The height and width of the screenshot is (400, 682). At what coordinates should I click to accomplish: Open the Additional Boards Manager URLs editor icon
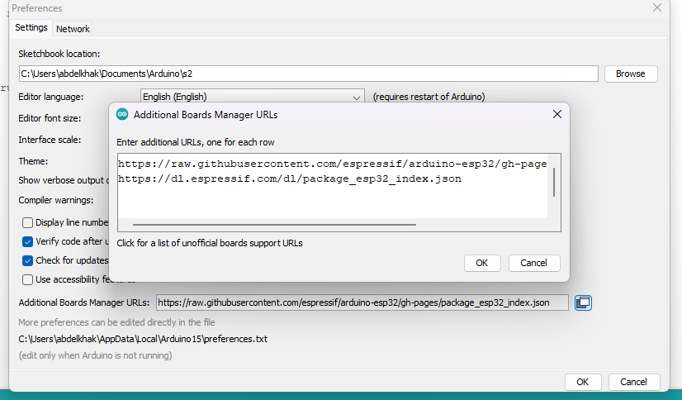[583, 302]
